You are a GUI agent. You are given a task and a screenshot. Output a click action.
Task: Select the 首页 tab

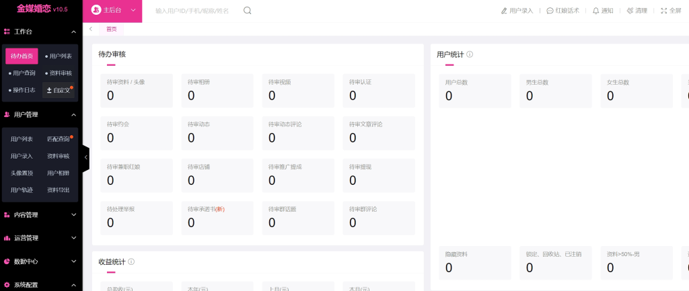tap(111, 29)
